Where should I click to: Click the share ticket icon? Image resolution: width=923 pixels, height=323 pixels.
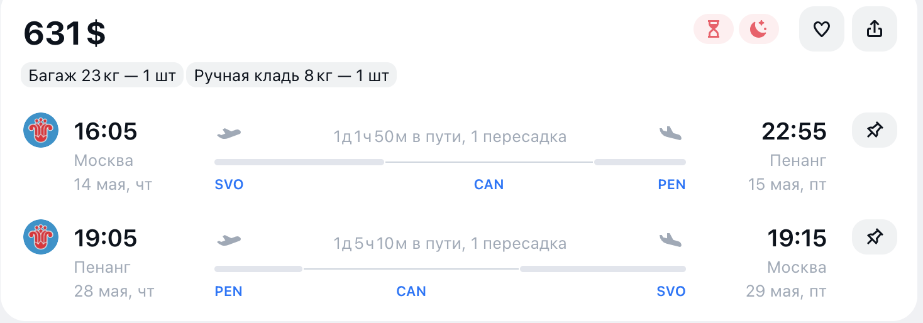click(874, 29)
